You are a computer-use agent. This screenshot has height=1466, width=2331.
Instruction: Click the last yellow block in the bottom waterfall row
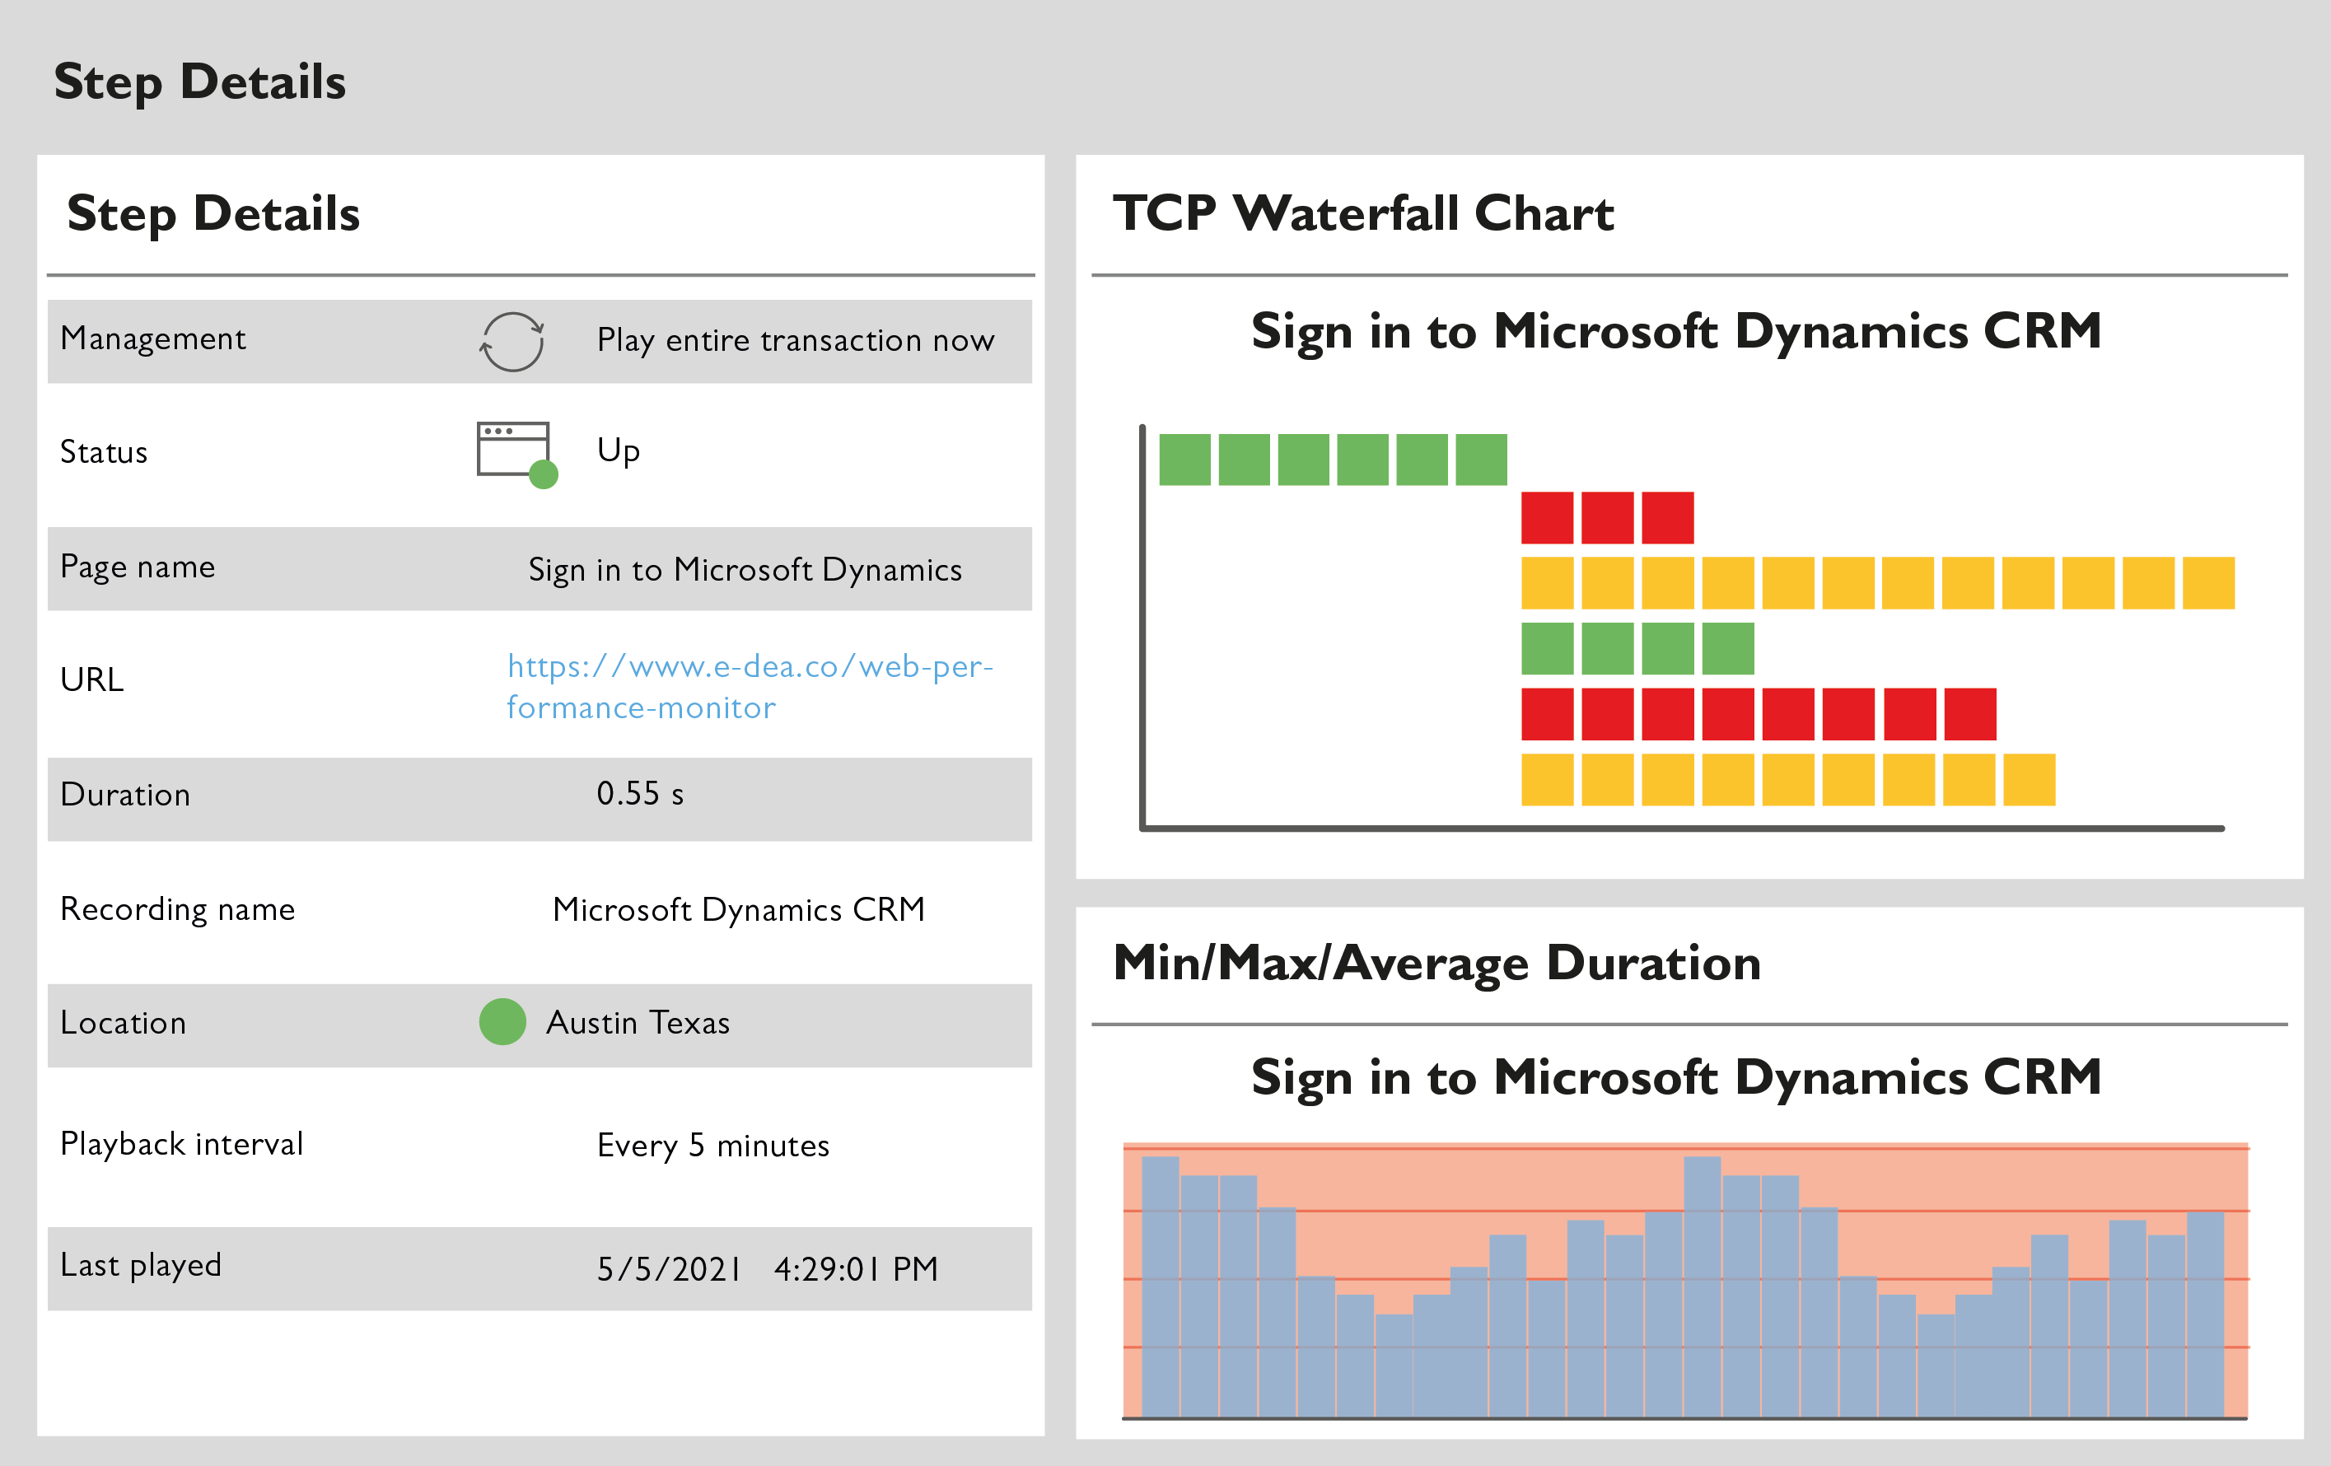point(2029,780)
